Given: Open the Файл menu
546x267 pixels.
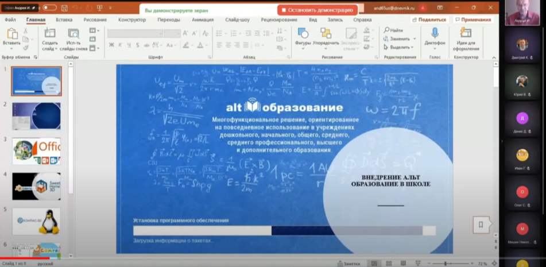Looking at the screenshot, I should coord(10,20).
